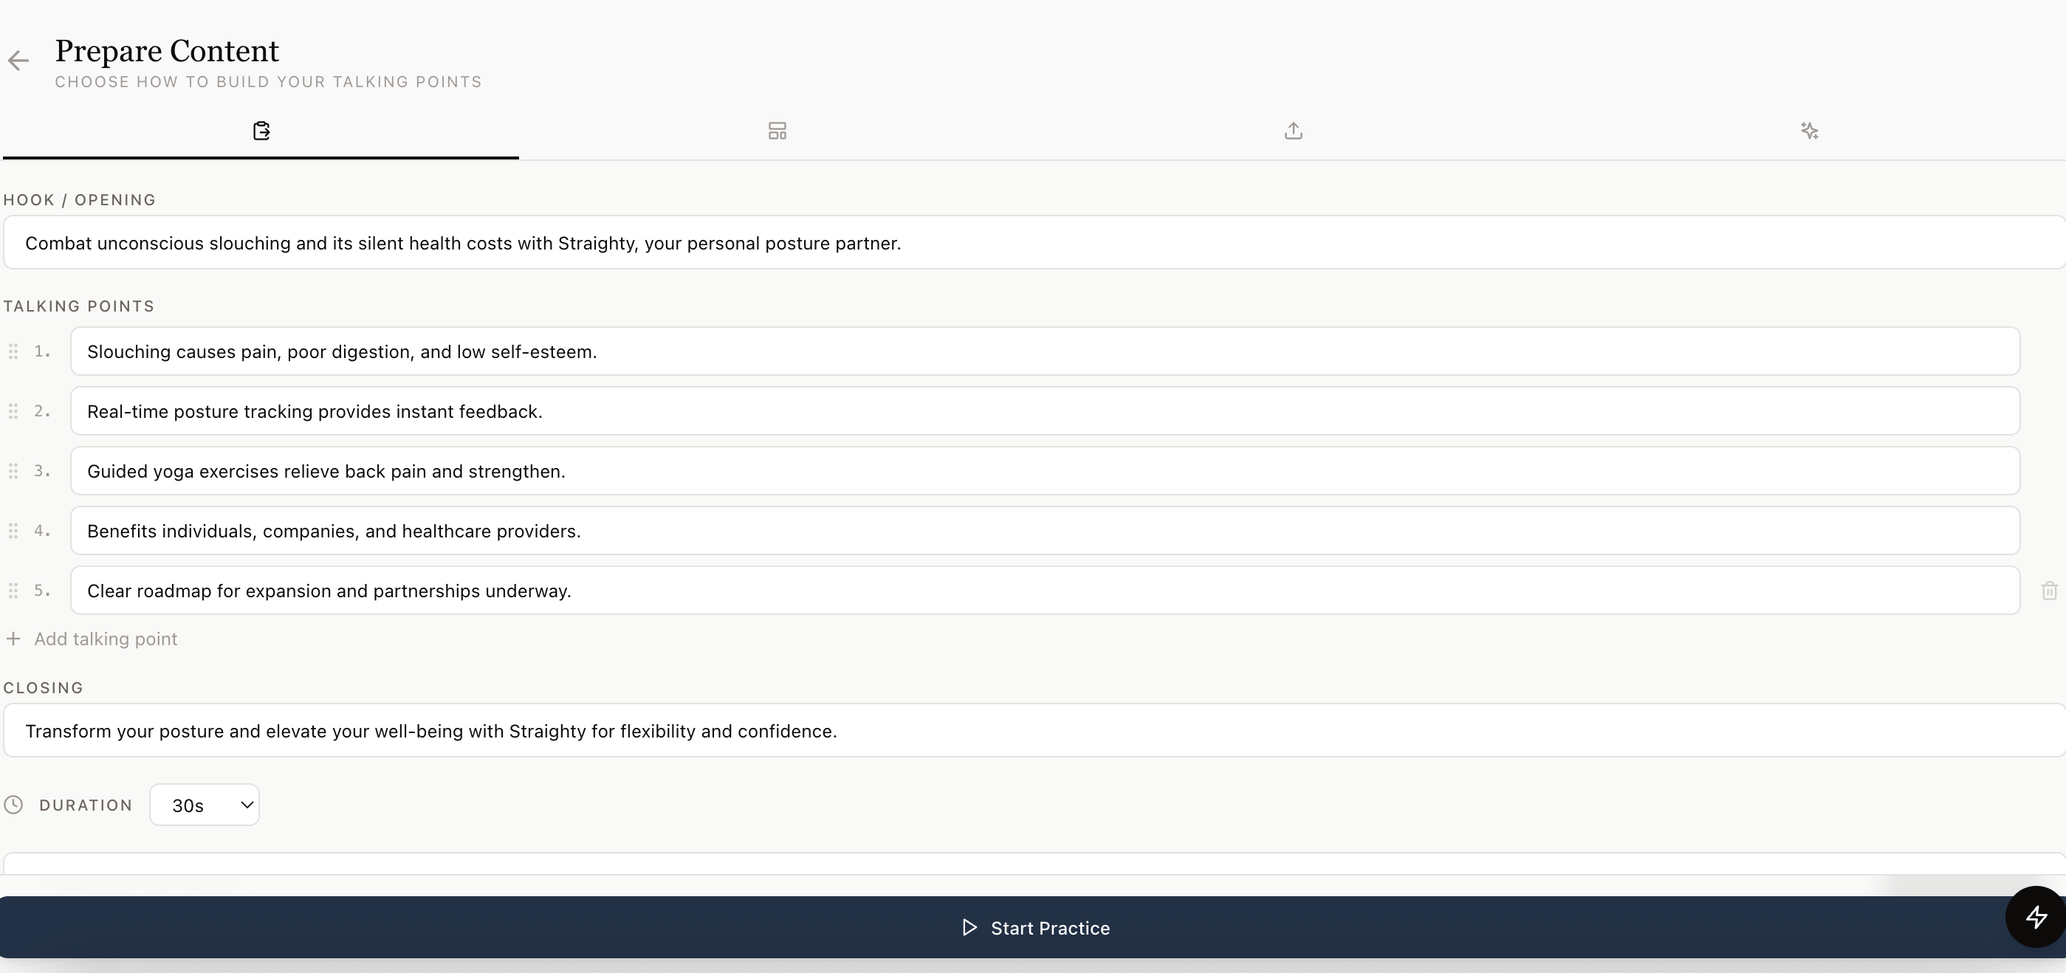Click the guided yoga exercises field

point(1044,471)
